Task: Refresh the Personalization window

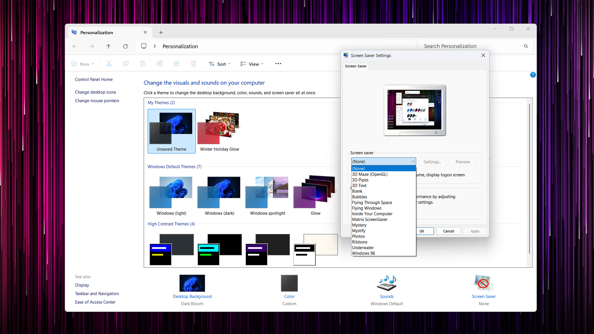Action: (x=125, y=46)
